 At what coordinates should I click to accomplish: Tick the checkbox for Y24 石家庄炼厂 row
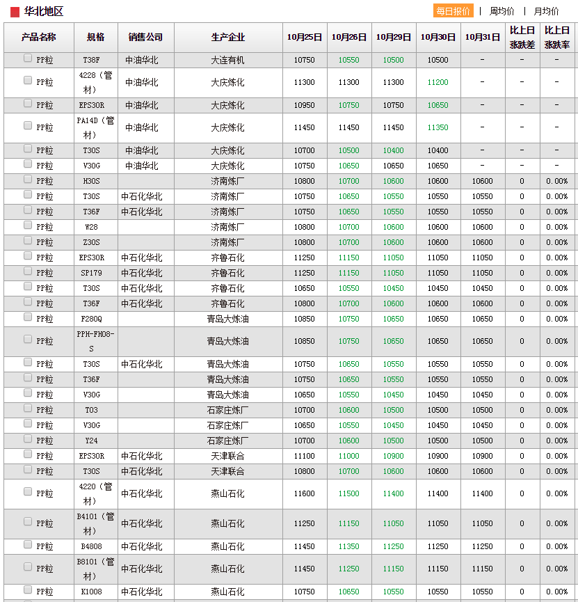point(28,439)
